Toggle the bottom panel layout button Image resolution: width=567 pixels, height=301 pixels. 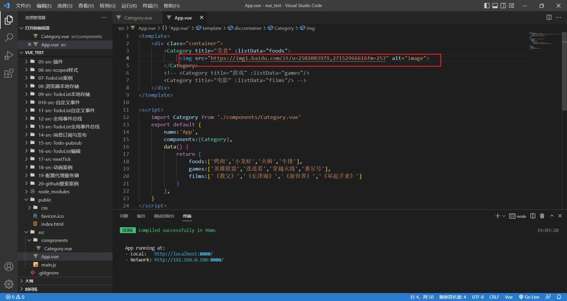(x=495, y=6)
